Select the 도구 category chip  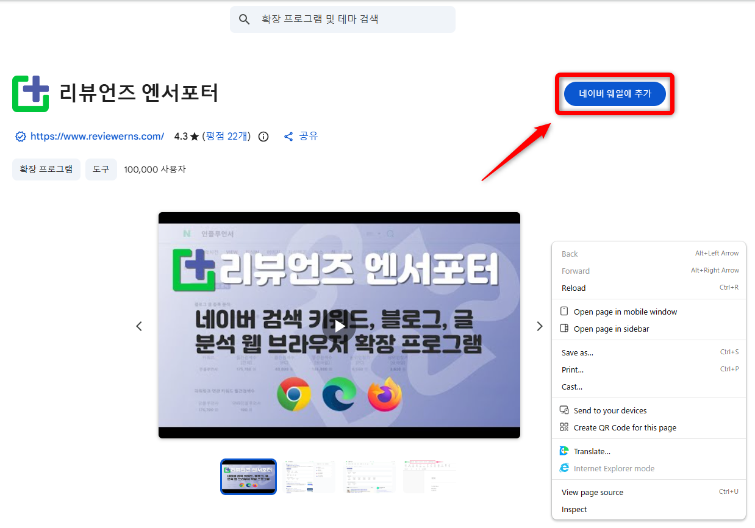click(x=101, y=169)
